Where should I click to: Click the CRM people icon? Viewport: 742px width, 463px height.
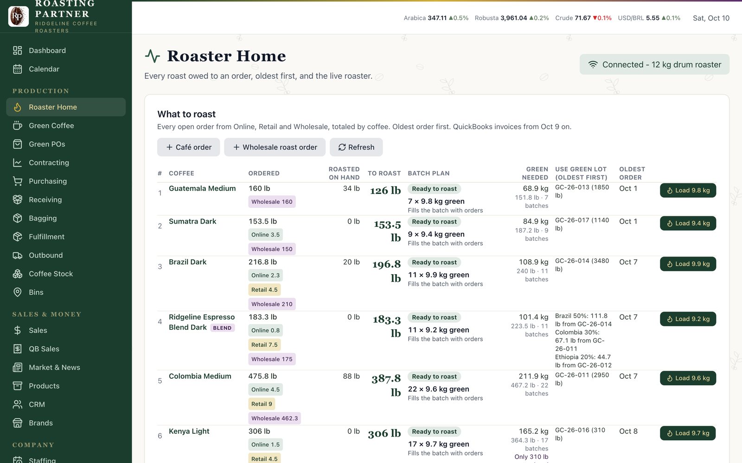pyautogui.click(x=18, y=404)
